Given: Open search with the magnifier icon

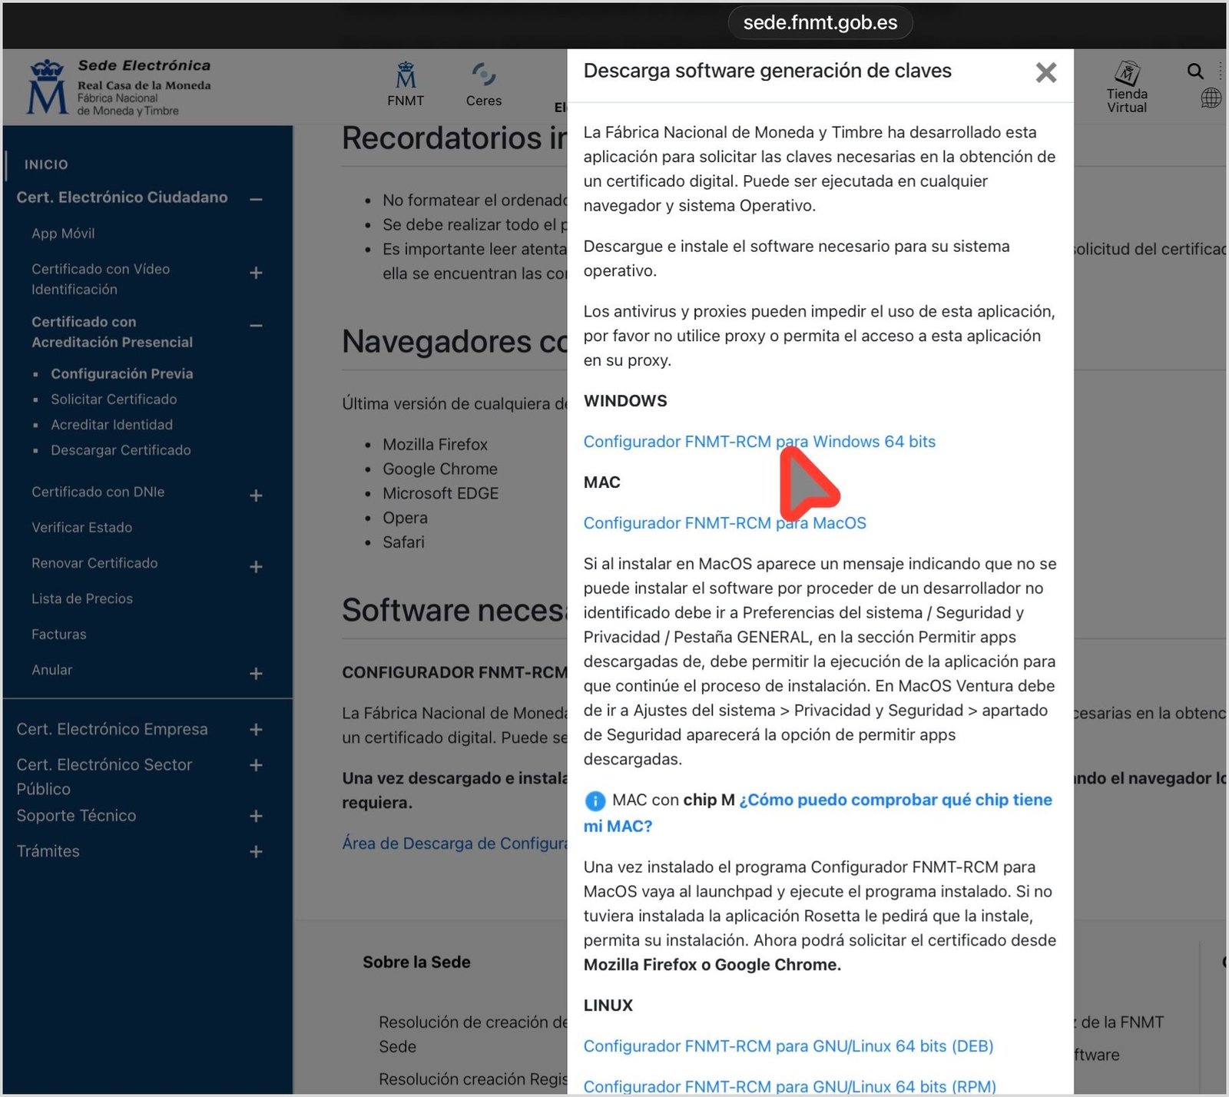Looking at the screenshot, I should coord(1195,71).
